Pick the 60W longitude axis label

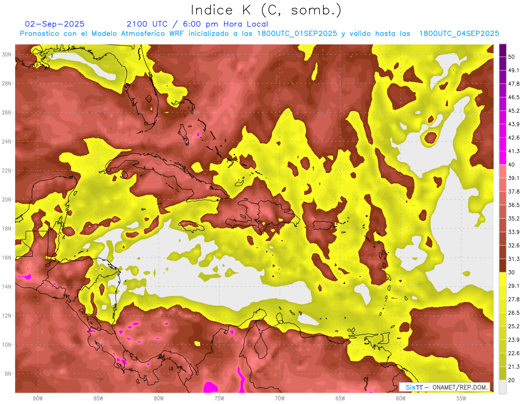click(x=401, y=398)
